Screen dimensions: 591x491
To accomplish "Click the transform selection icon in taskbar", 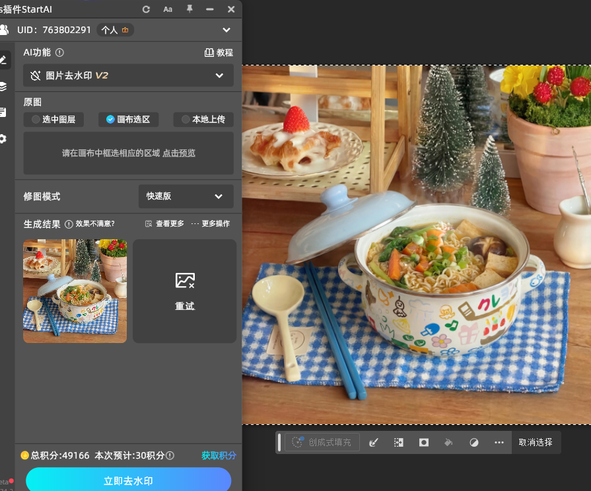I will pos(398,442).
